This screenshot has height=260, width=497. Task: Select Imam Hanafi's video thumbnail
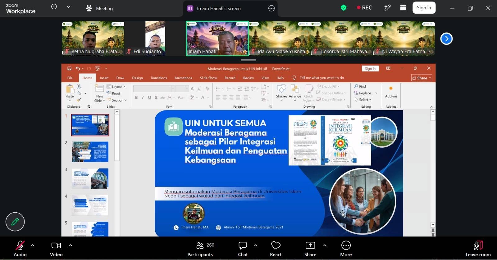coord(217,38)
